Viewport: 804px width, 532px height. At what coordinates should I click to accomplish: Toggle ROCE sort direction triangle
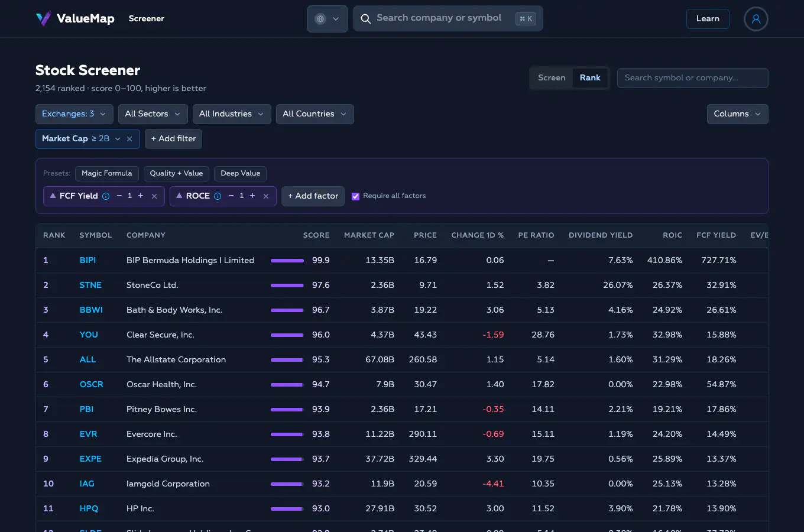tap(179, 196)
